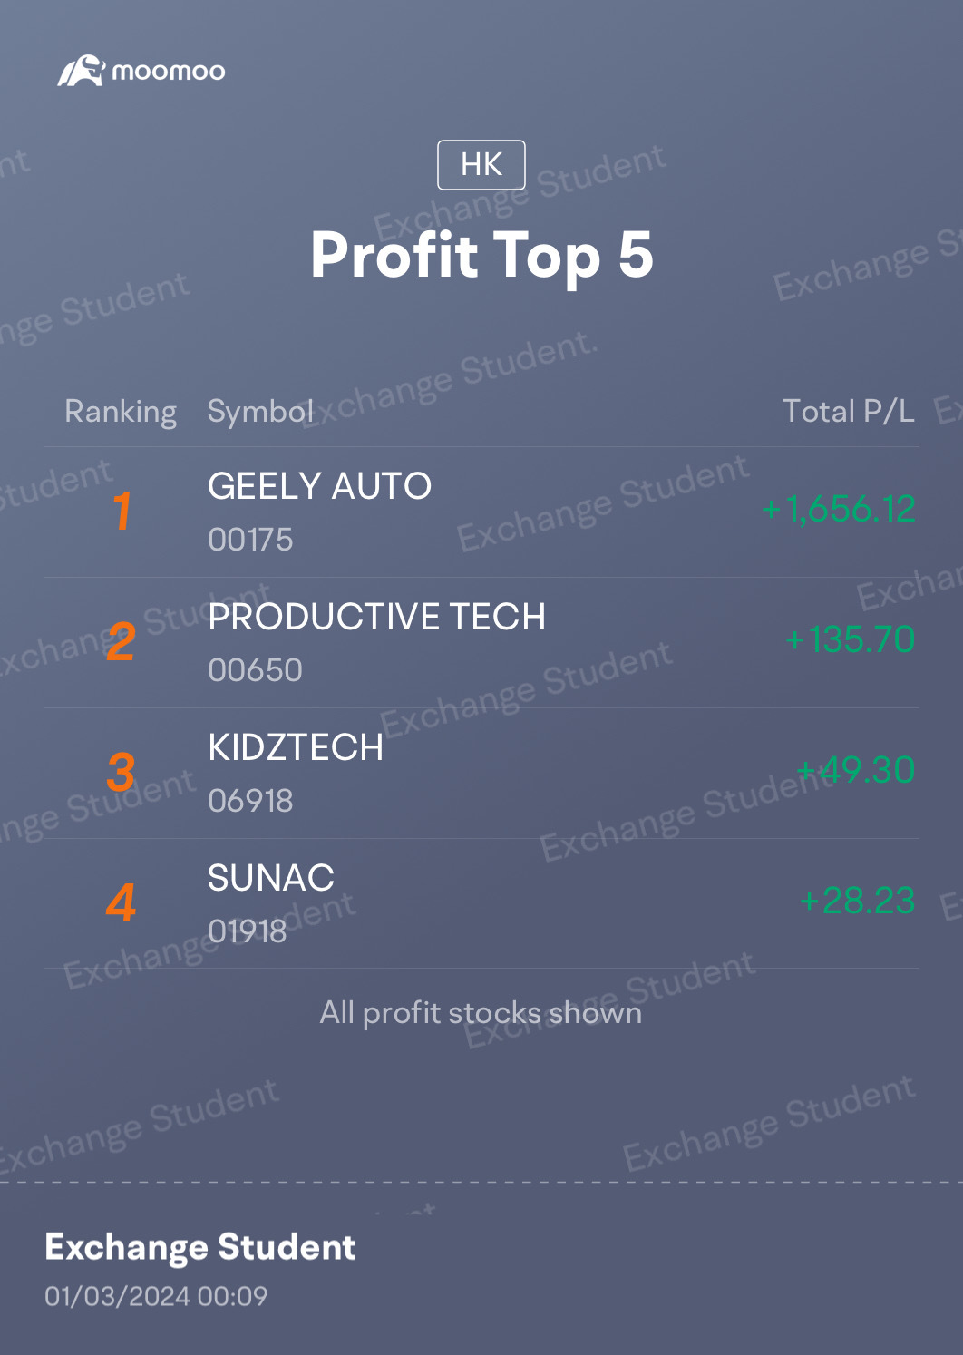Open the KIDZTECH stock entry
The height and width of the screenshot is (1355, 963).
click(x=481, y=773)
